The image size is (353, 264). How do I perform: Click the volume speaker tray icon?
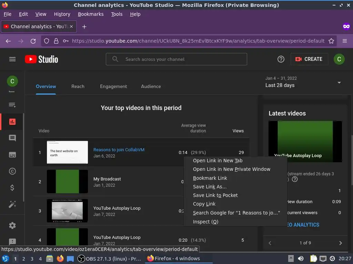coord(301,258)
